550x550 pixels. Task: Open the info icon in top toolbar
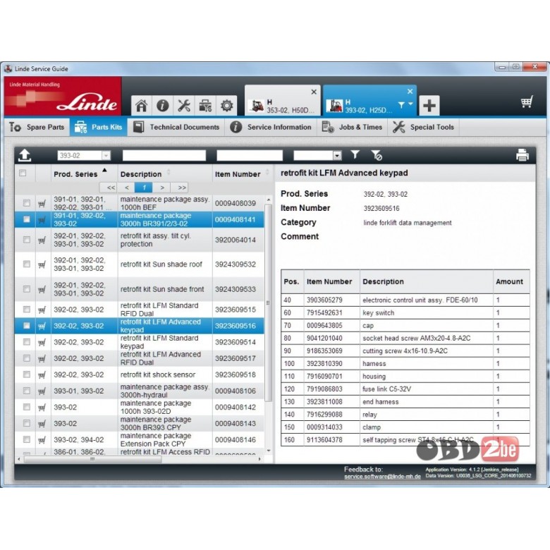(162, 105)
